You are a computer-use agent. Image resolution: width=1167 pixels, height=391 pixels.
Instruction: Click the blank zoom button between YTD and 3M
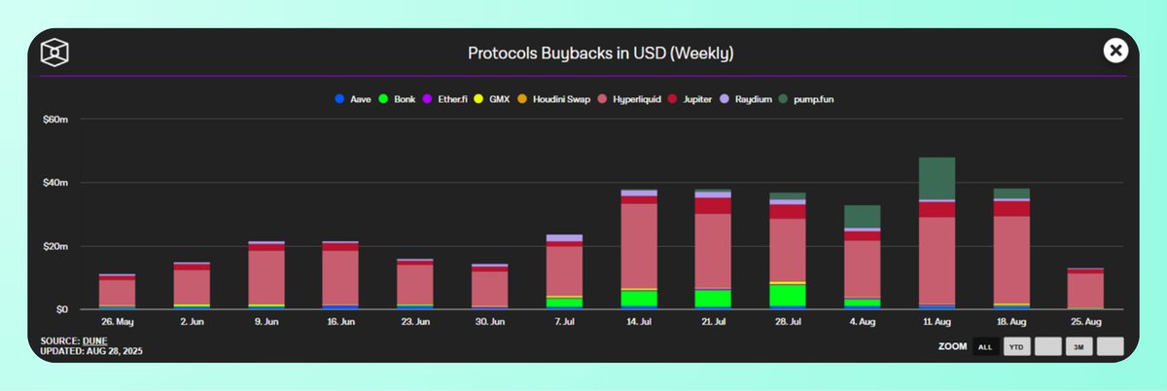pyautogui.click(x=1047, y=346)
